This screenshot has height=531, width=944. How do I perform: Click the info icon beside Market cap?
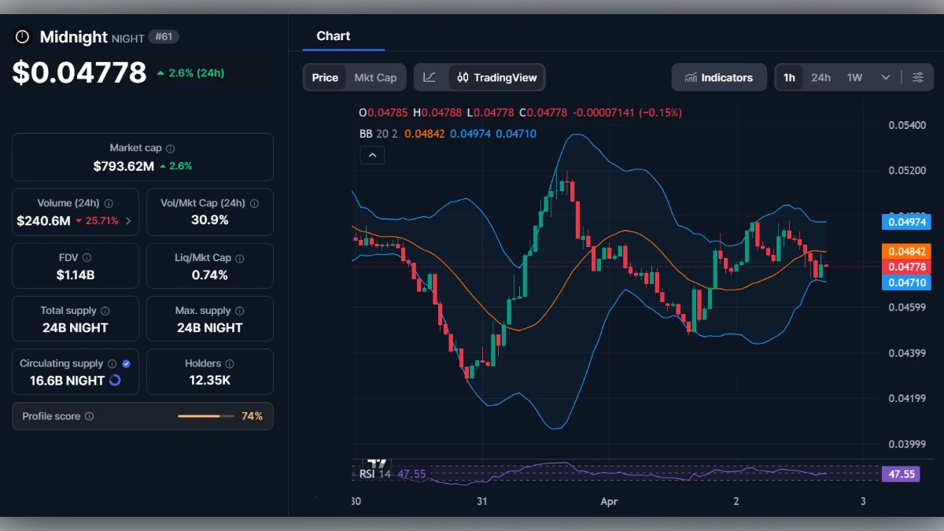pos(169,147)
